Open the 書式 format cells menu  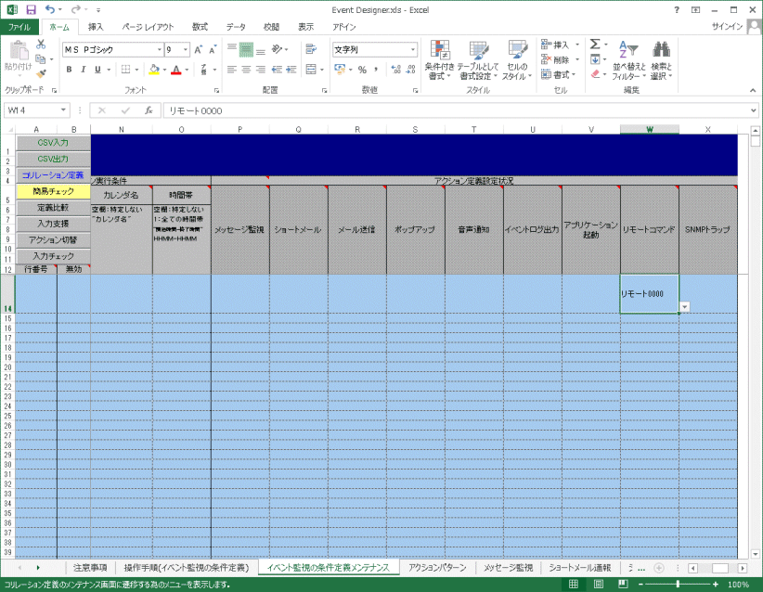(x=558, y=74)
